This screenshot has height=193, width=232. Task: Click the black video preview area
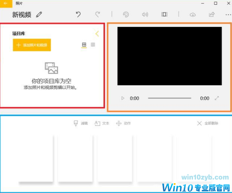pos(169,56)
